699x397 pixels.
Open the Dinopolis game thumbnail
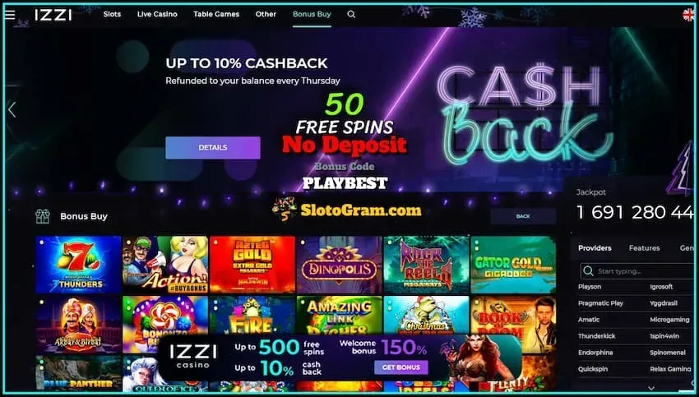click(x=340, y=265)
